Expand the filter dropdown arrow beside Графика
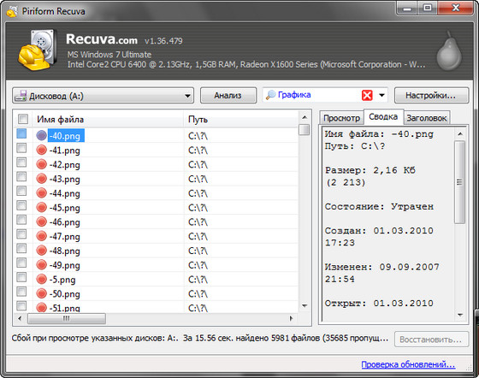Screen dimensions: 479x378 (x=381, y=95)
